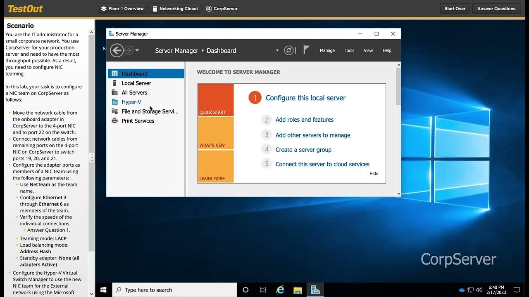Screen dimensions: 529x297
Task: Click the TestOut logo
Action: click(x=25, y=9)
